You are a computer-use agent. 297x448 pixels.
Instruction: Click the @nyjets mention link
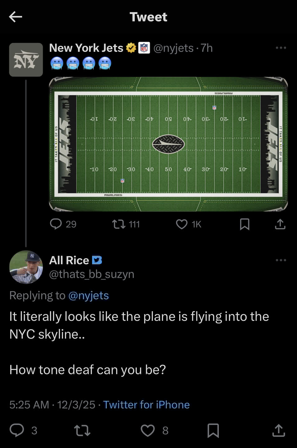coord(89,295)
